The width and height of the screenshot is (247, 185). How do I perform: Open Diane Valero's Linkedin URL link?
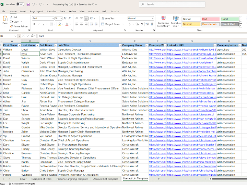(190, 114)
